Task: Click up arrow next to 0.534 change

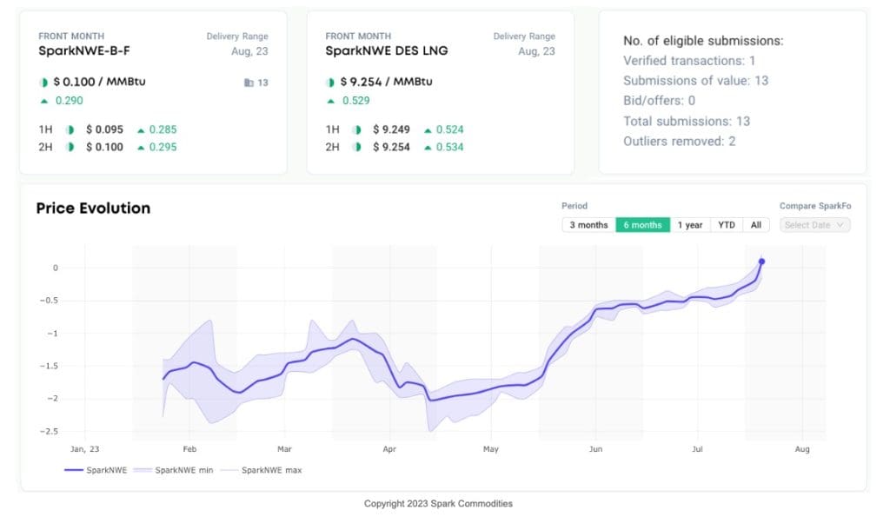Action: point(428,148)
